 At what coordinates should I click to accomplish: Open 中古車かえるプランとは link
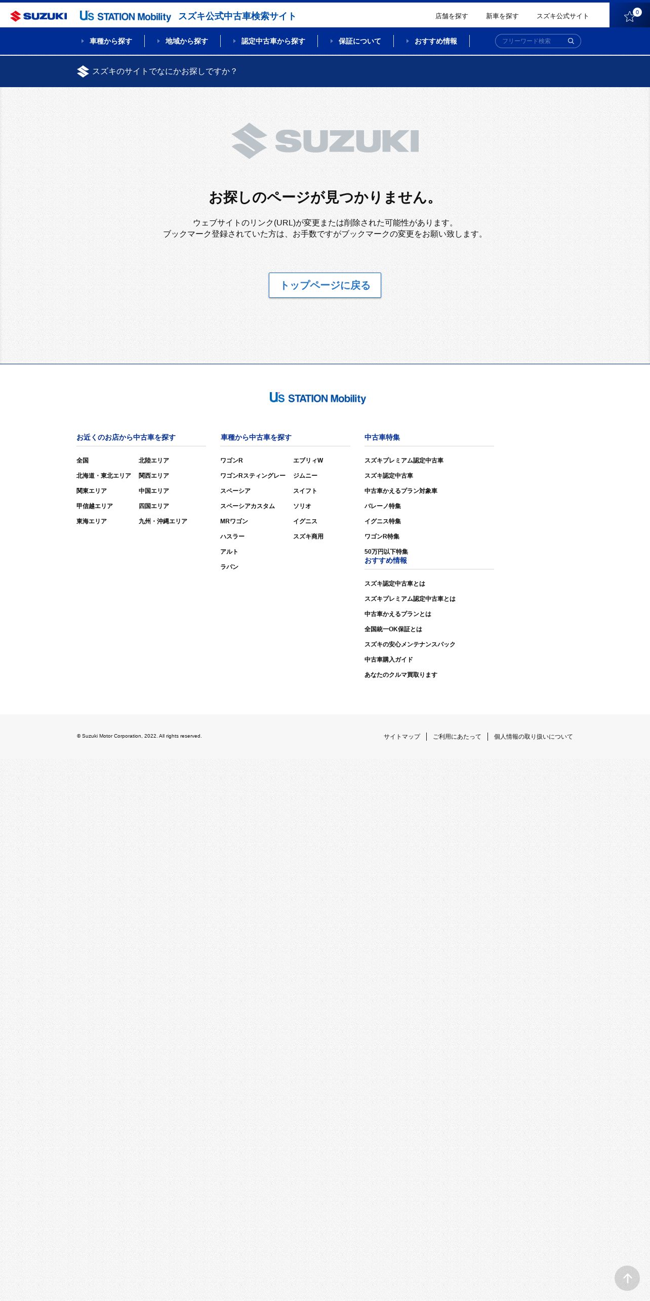398,614
